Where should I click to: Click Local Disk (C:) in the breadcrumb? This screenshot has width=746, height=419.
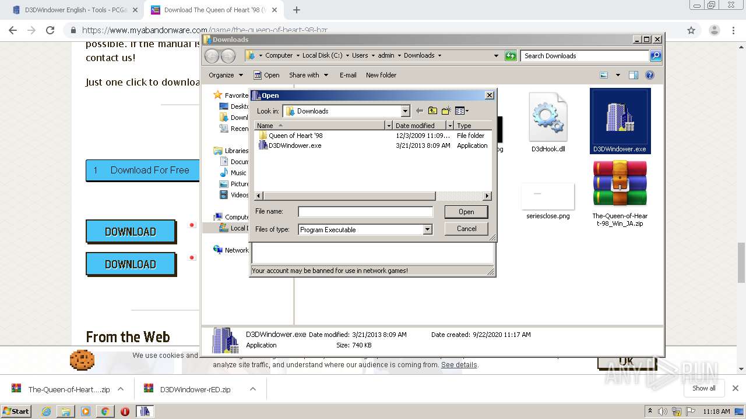[x=322, y=56]
